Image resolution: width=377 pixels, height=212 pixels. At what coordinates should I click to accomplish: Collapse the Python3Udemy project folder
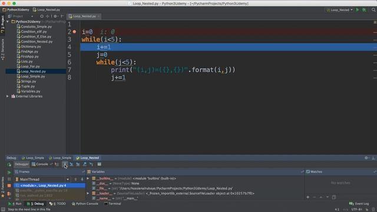point(8,22)
